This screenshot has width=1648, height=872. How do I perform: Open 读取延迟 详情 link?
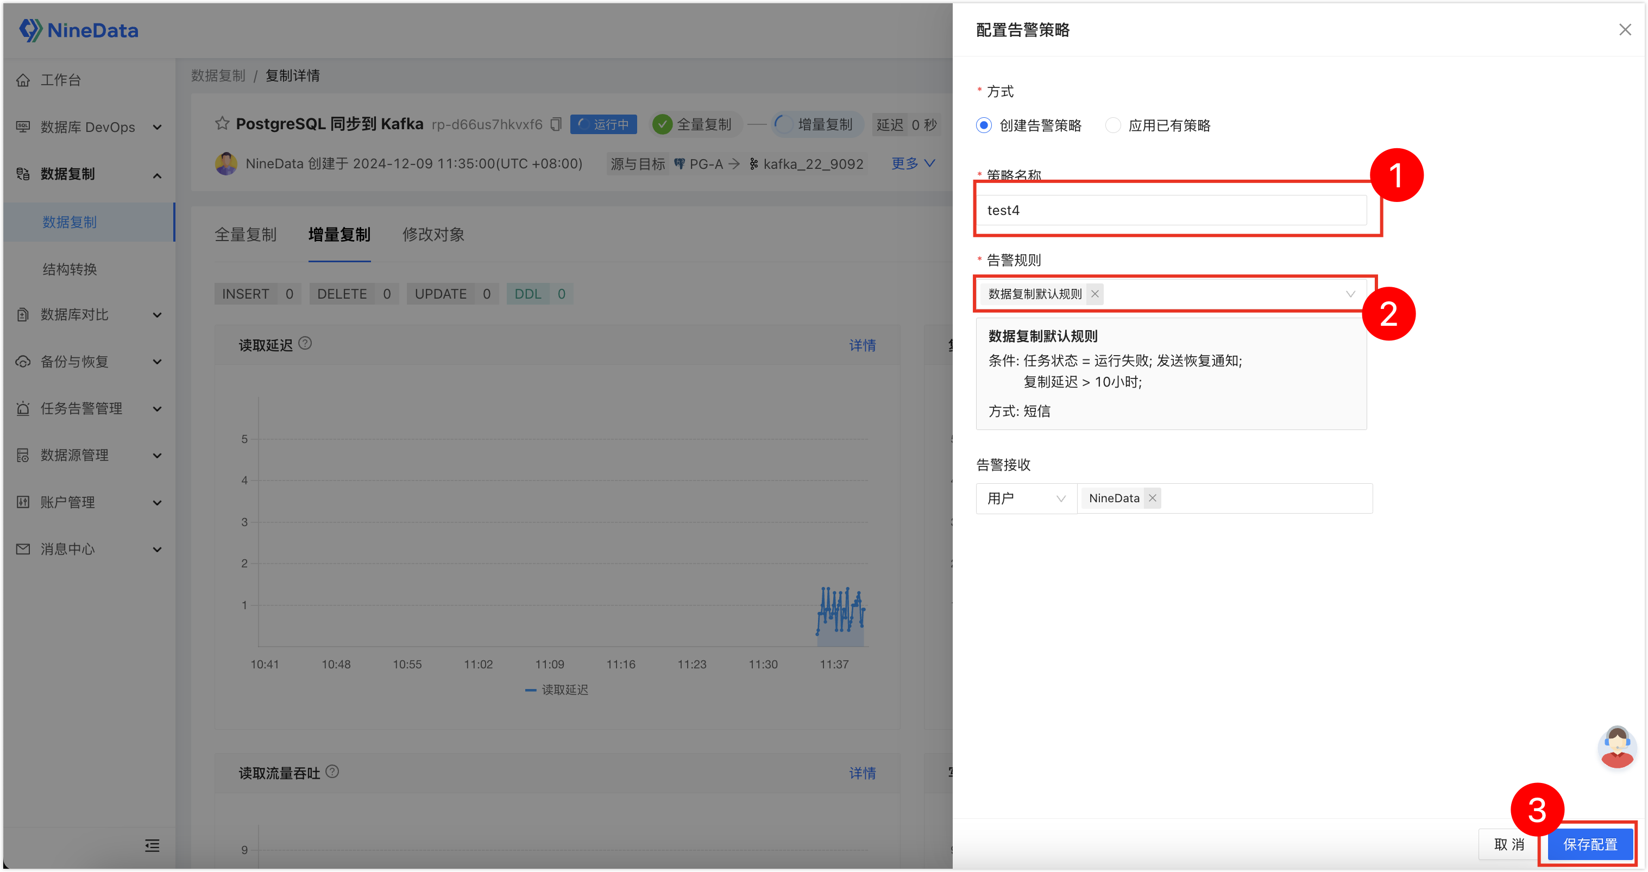pyautogui.click(x=863, y=345)
